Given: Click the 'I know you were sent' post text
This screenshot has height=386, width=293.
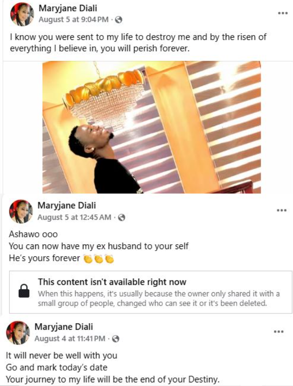Looking at the screenshot, I should click(x=138, y=42).
